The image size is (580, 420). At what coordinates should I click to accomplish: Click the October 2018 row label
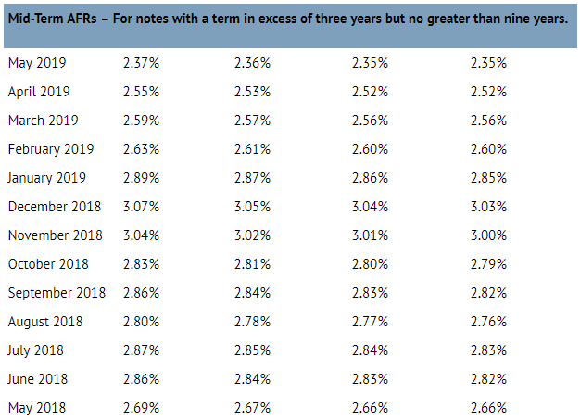click(x=50, y=264)
